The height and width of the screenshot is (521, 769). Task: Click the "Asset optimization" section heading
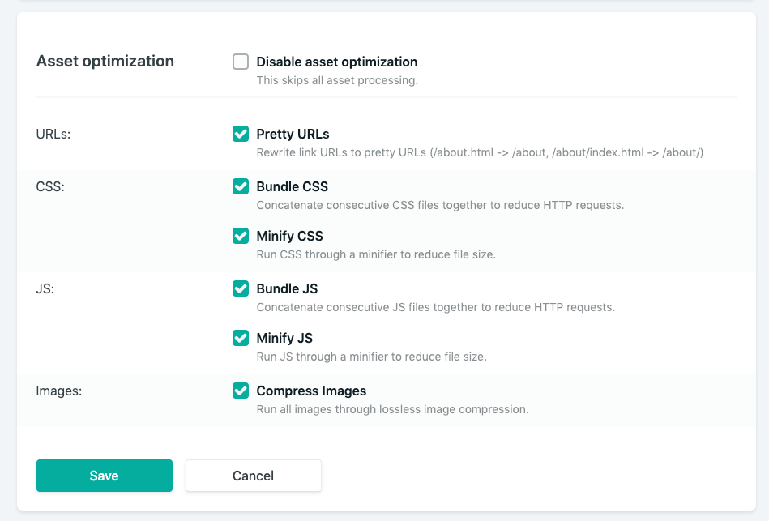105,61
